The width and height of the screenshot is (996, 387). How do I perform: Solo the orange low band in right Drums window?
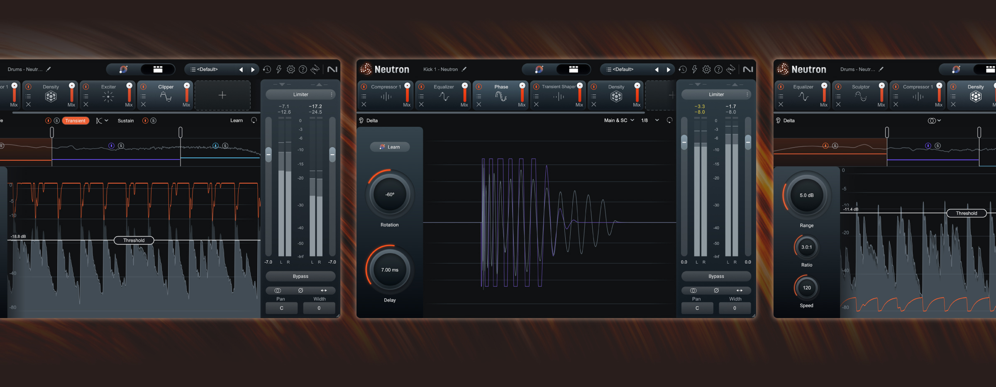pyautogui.click(x=835, y=146)
